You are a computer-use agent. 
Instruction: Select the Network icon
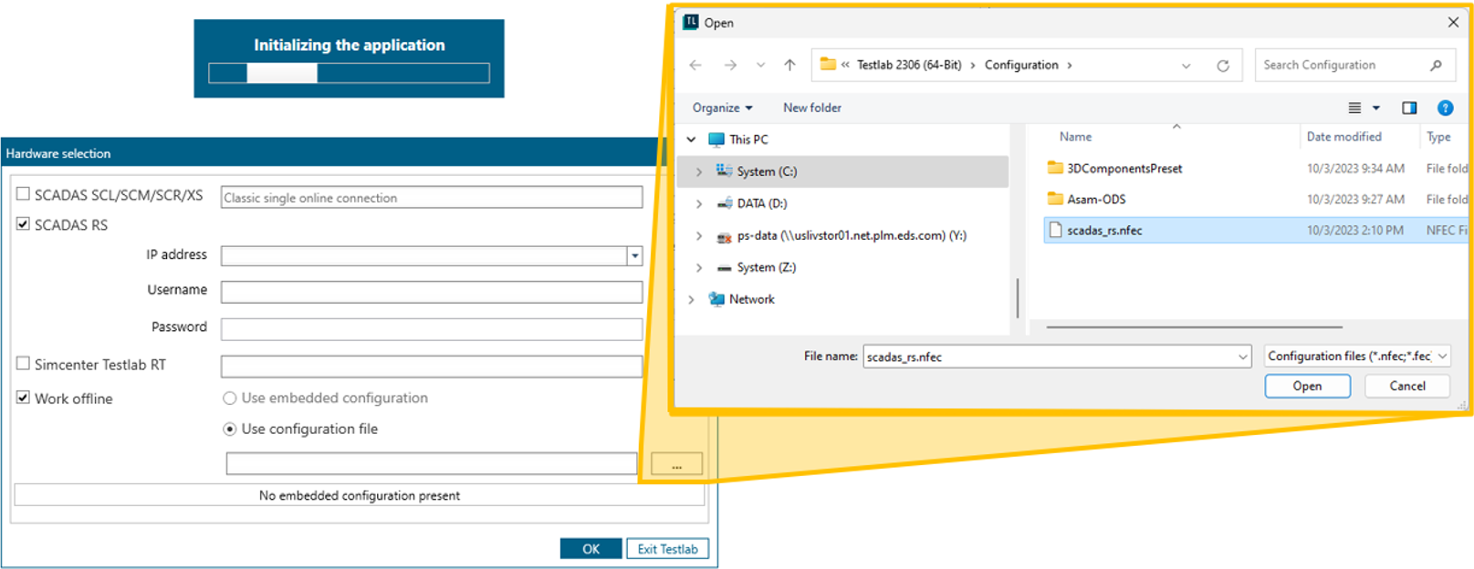point(716,299)
